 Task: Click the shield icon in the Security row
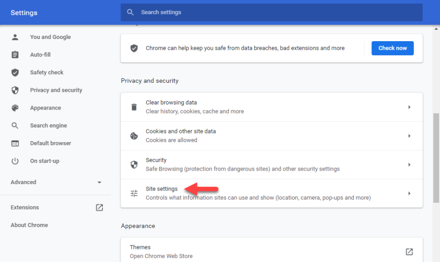pos(134,165)
